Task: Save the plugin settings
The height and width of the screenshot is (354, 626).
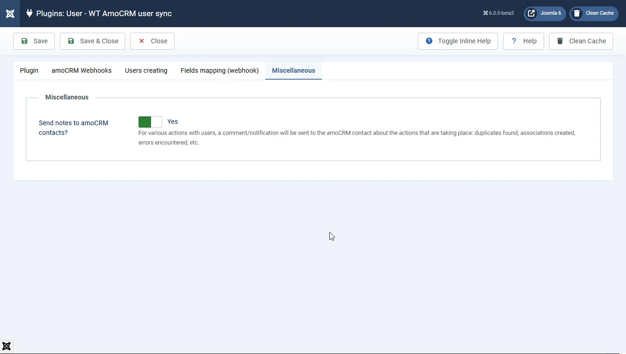Action: pos(34,41)
